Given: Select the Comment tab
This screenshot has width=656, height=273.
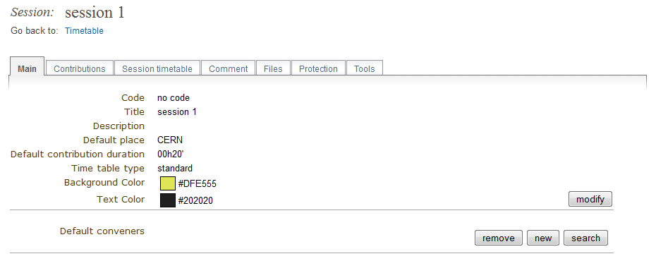Looking at the screenshot, I should click(228, 68).
